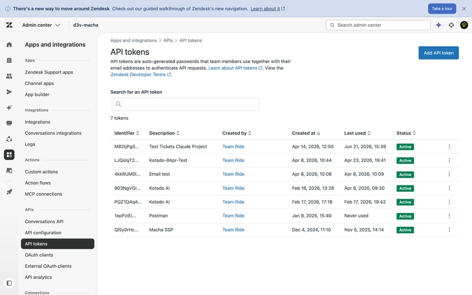Screen dimensions: 472x295
Task: Open the rocket icon in sidebar
Action: 9,192
